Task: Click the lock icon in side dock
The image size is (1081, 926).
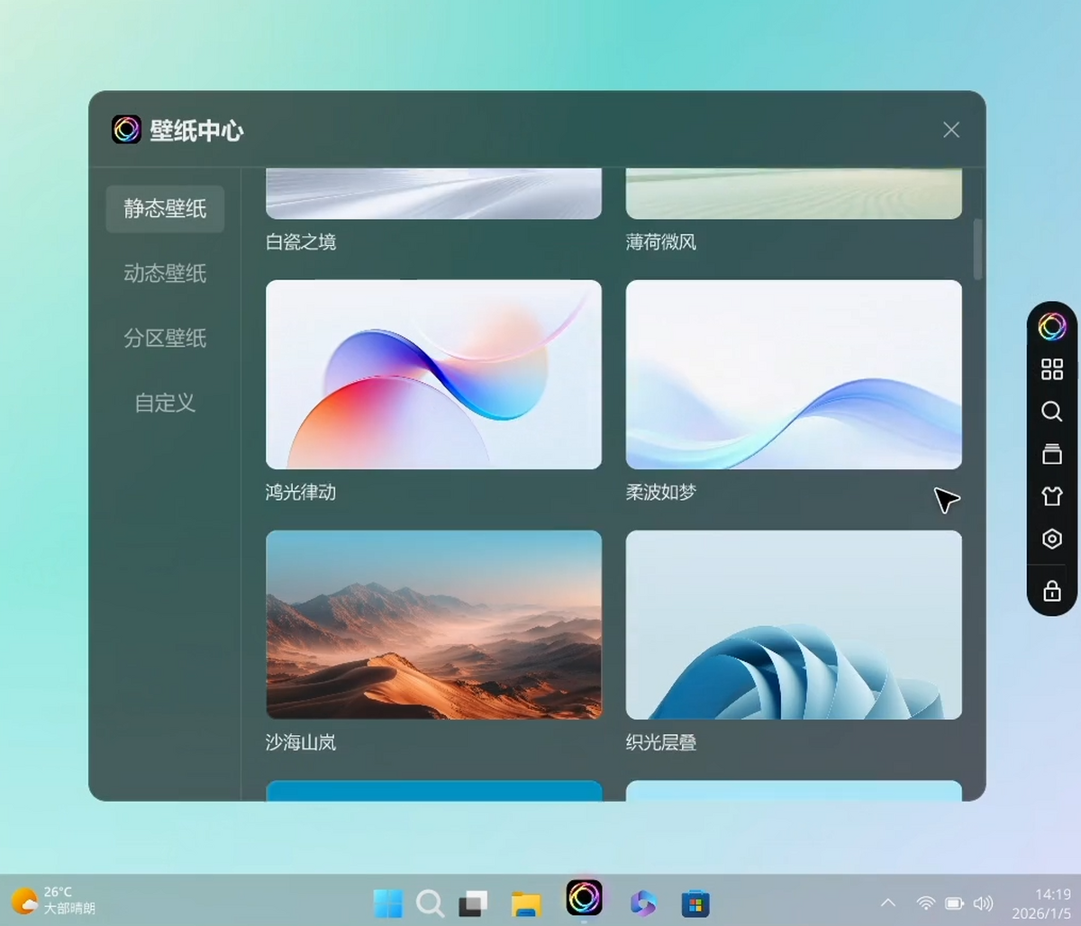Action: pos(1051,591)
